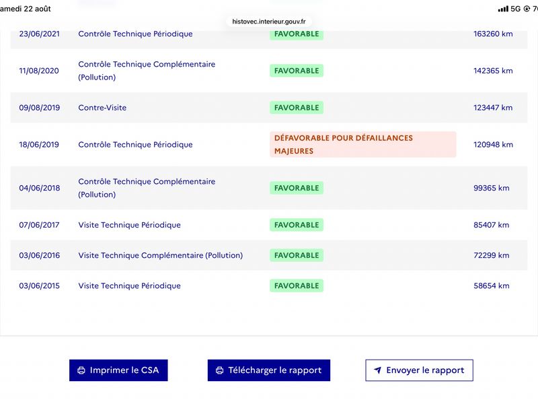Image resolution: width=538 pixels, height=404 pixels.
Task: Select the 18/06/2019 Contrôle Technique Périodique row
Action: coord(268,144)
